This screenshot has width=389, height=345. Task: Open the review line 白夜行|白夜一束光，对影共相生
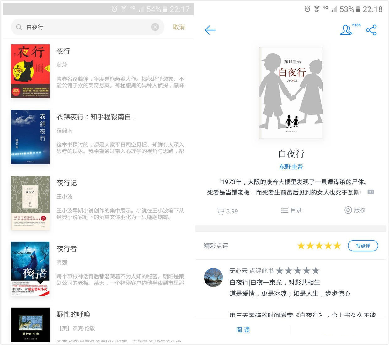click(x=275, y=283)
